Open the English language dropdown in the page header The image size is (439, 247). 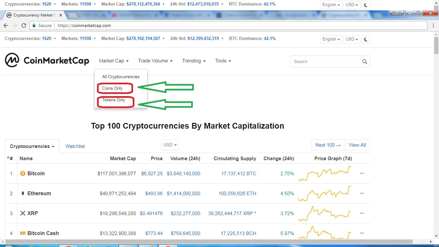tap(331, 39)
